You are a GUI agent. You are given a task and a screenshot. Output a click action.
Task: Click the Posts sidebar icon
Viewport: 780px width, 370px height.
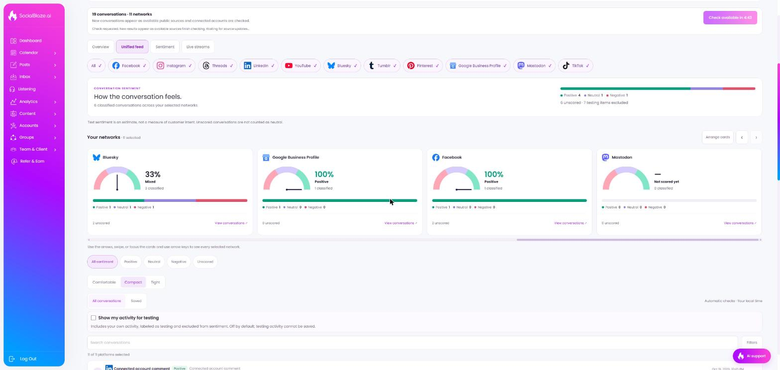click(13, 65)
